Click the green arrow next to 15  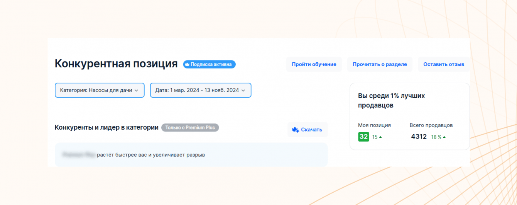click(x=380, y=137)
